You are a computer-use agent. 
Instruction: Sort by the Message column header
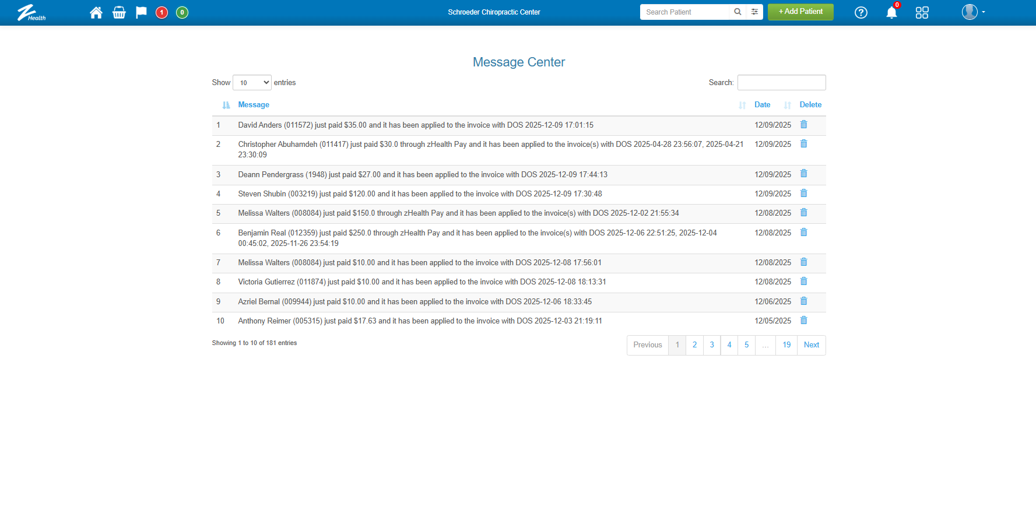coord(254,105)
